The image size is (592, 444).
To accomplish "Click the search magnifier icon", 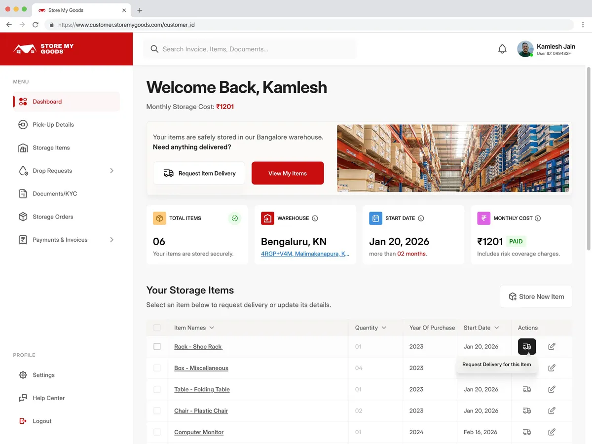I will (x=154, y=49).
